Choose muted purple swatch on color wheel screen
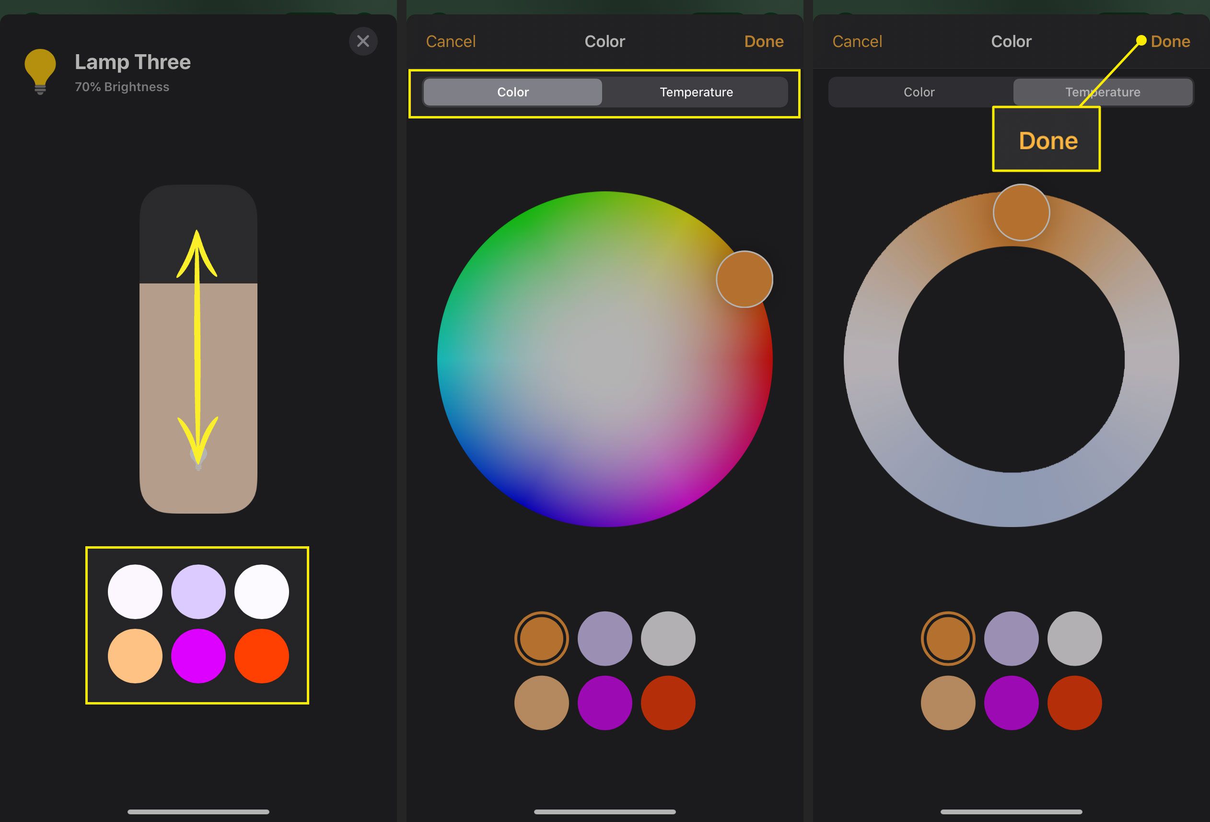The width and height of the screenshot is (1210, 822). tap(605, 639)
